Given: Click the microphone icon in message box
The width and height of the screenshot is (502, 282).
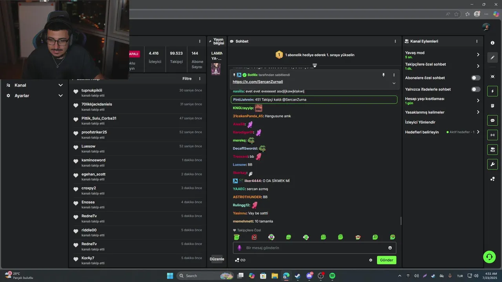Looking at the screenshot, I should click(x=239, y=248).
